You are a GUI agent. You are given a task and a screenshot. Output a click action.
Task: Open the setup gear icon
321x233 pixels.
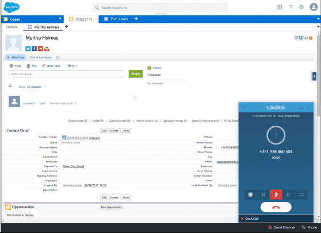pyautogui.click(x=301, y=7)
